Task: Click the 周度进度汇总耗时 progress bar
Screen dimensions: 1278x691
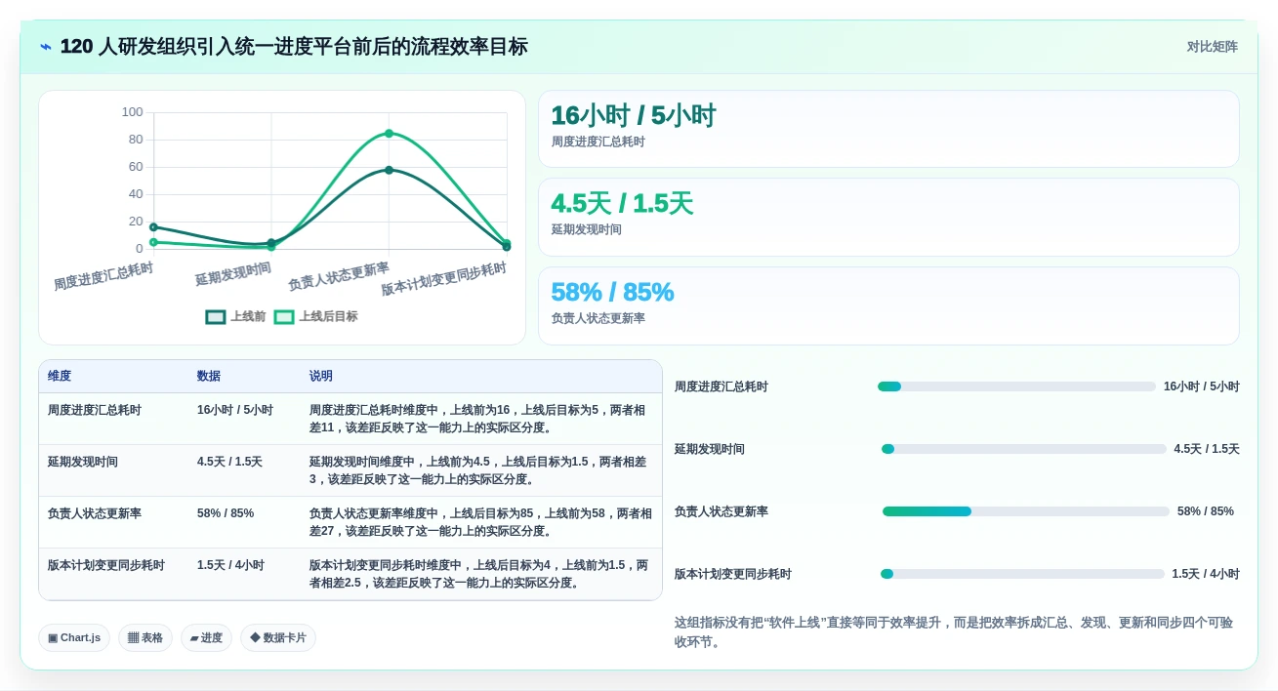Action: click(x=1016, y=386)
